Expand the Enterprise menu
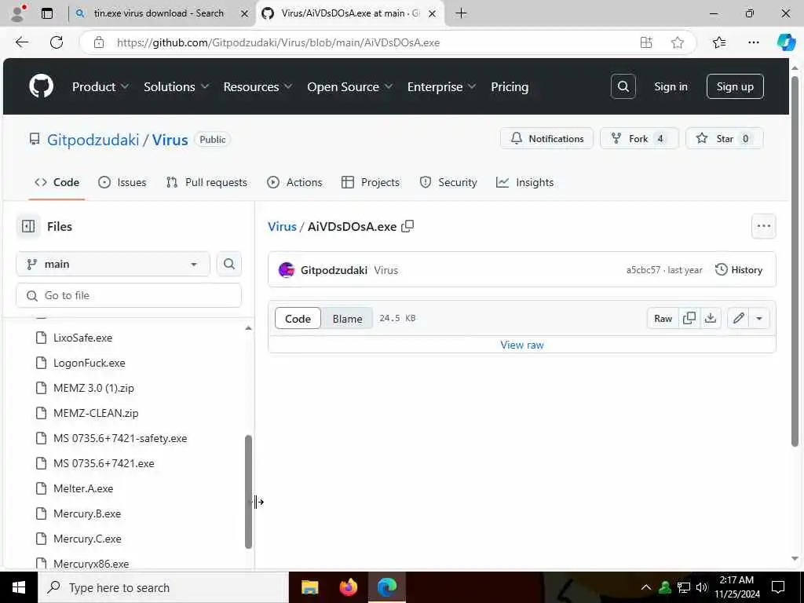Viewport: 804px width, 603px height. 441,86
